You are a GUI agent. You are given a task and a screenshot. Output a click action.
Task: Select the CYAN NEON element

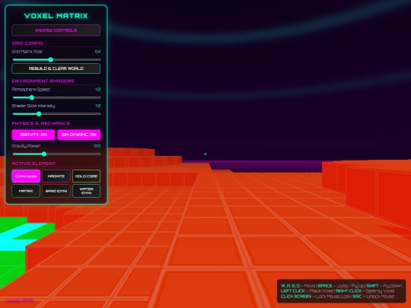coord(26,176)
